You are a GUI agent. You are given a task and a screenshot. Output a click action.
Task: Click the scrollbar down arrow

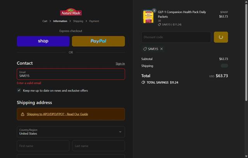click(246, 156)
